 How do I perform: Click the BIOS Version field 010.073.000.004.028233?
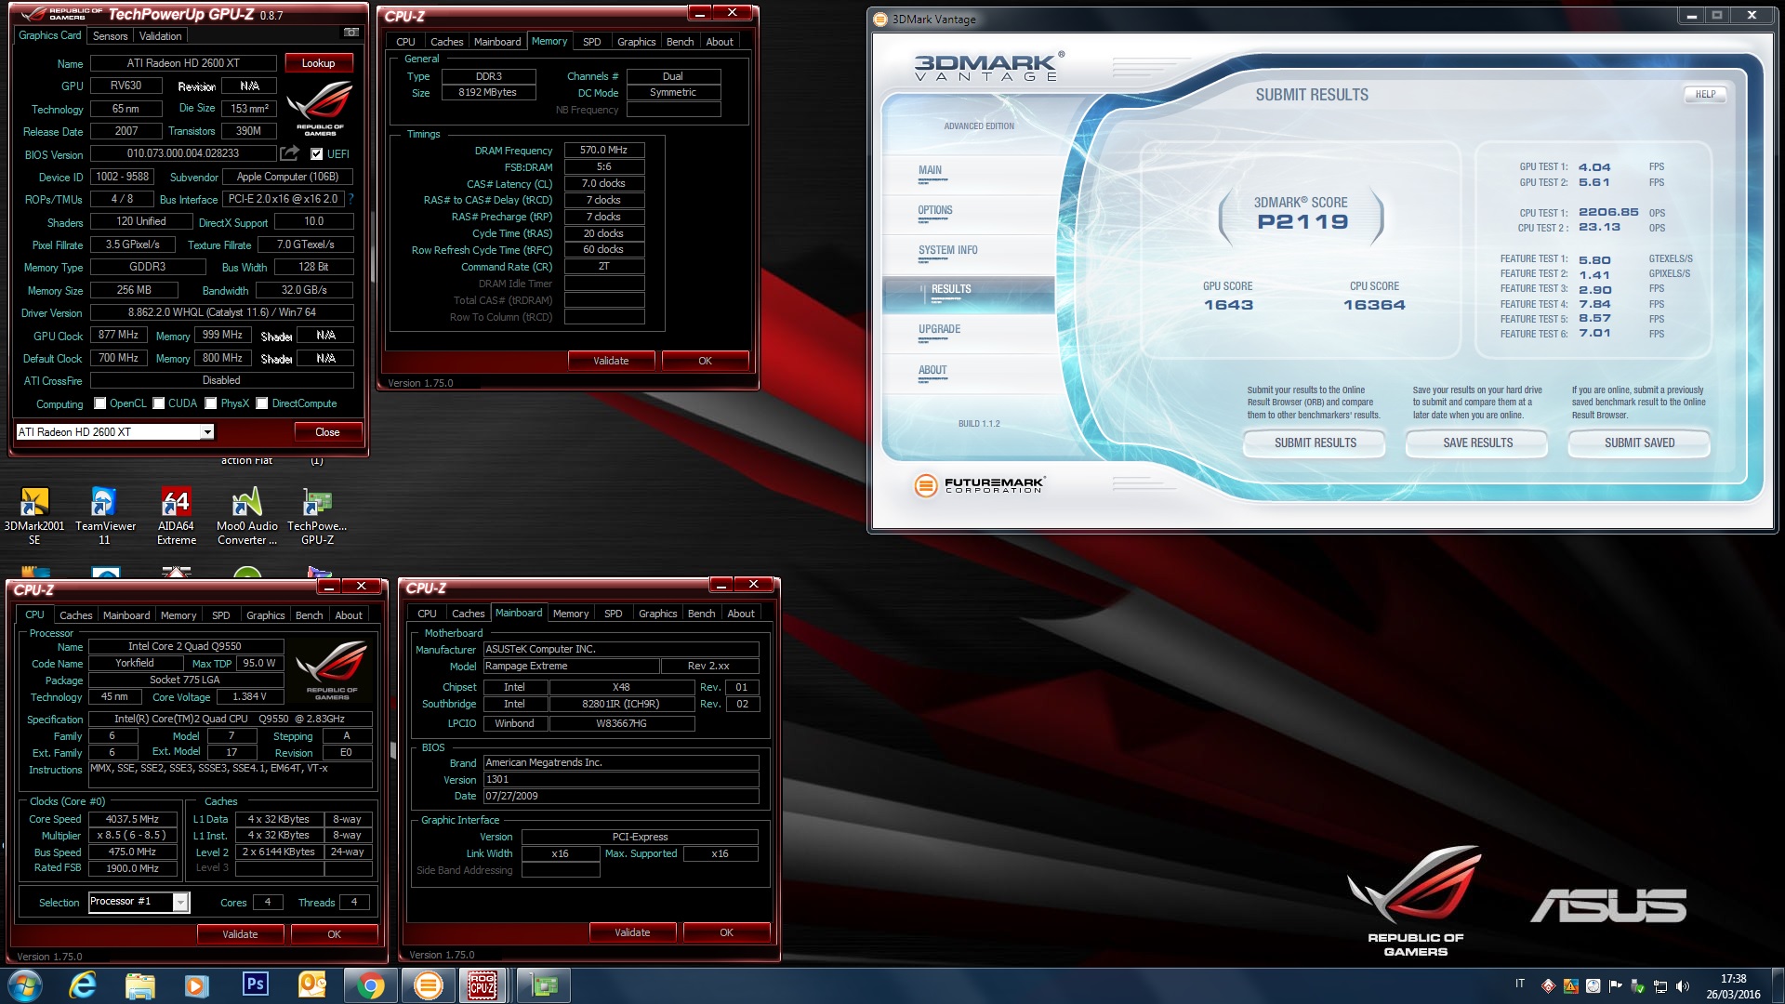pyautogui.click(x=183, y=153)
